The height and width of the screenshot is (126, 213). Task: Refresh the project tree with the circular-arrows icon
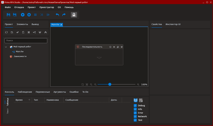[x=6, y=32]
